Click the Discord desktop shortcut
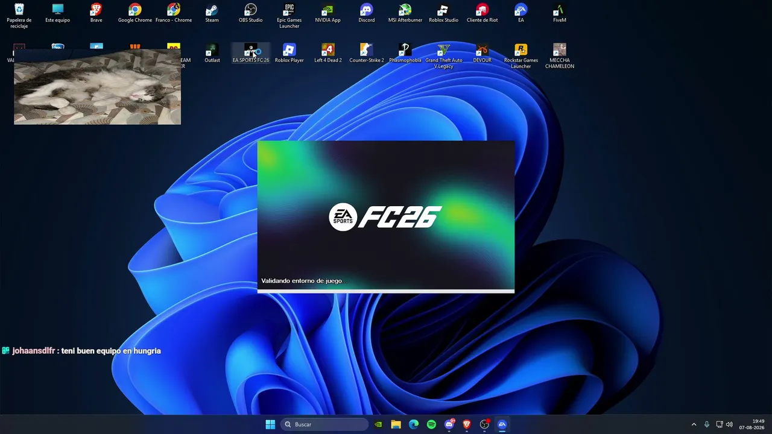The width and height of the screenshot is (772, 434). coord(367,13)
